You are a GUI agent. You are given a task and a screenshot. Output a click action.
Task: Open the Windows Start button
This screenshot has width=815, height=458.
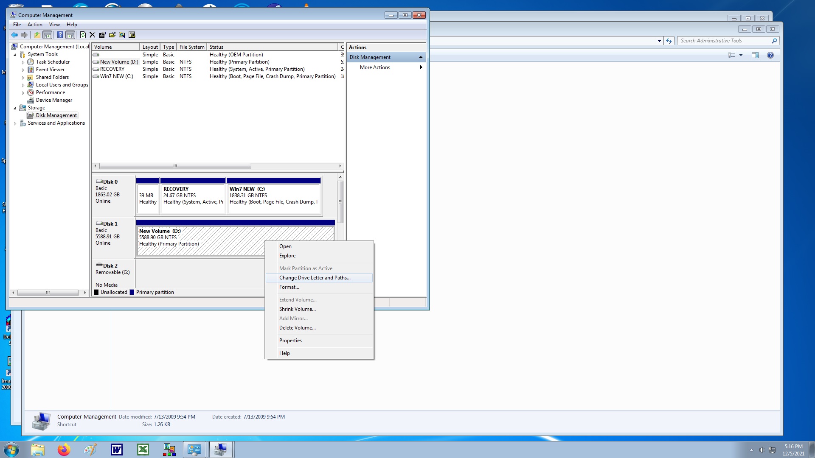click(11, 450)
